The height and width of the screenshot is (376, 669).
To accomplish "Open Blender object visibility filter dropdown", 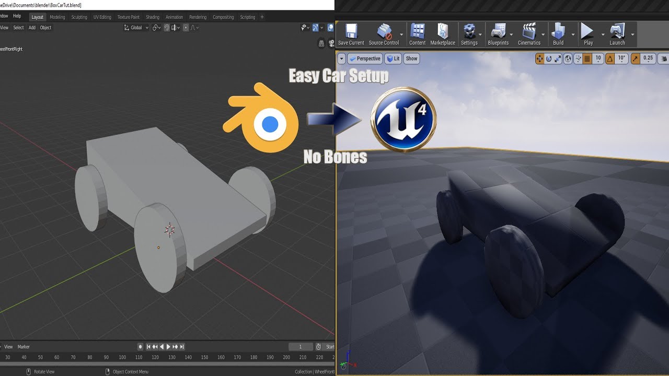I will point(305,28).
